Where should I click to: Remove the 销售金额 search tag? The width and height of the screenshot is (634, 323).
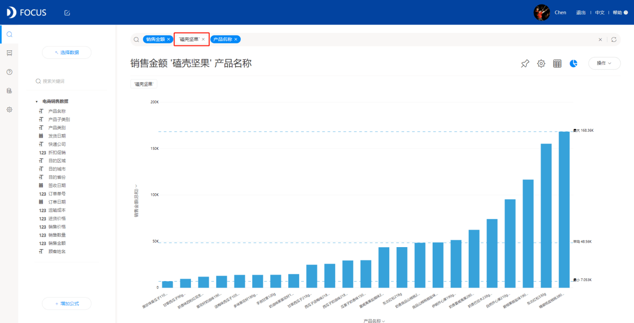[x=168, y=39]
